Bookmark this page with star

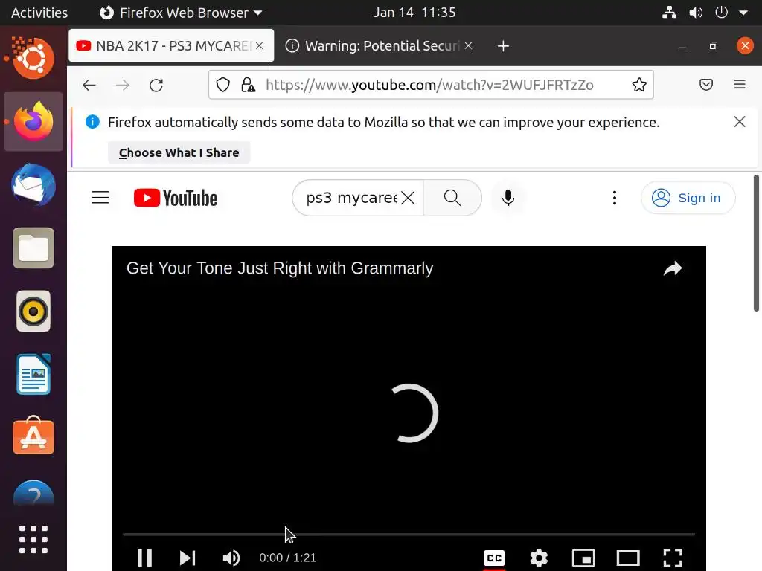coord(638,85)
